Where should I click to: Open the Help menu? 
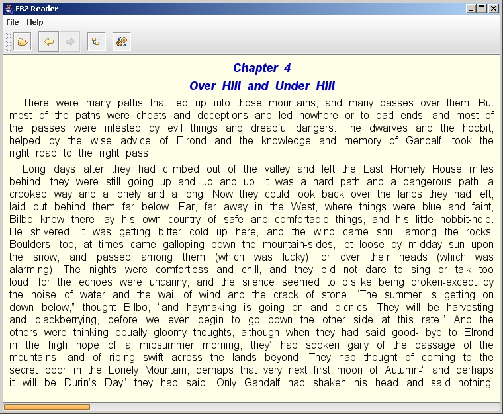pos(35,22)
